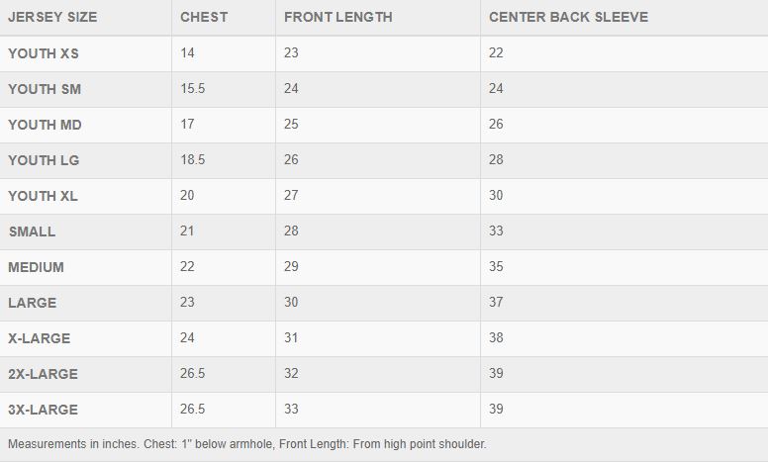Select the YOUTH XS row label
Screen dimensions: 768x462
44,53
